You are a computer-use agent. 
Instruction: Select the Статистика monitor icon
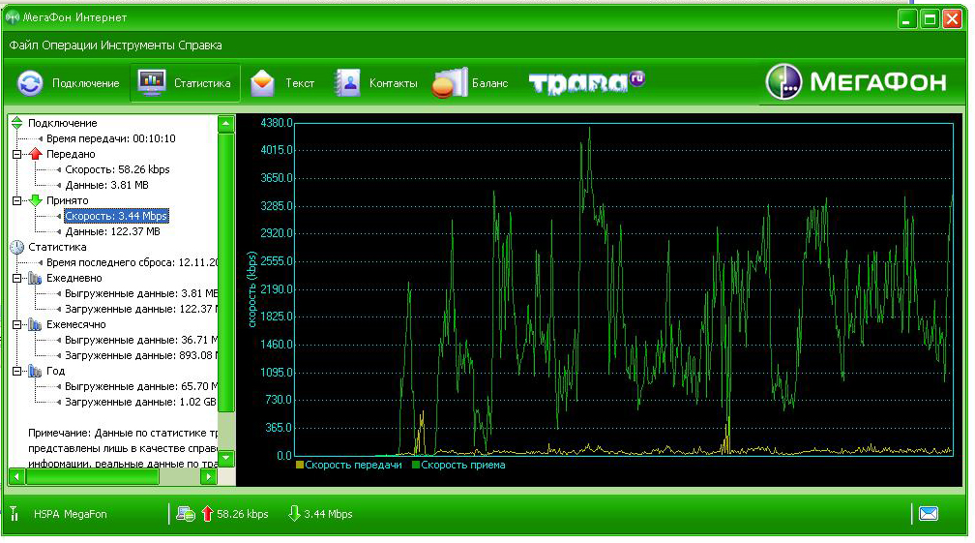tap(152, 82)
